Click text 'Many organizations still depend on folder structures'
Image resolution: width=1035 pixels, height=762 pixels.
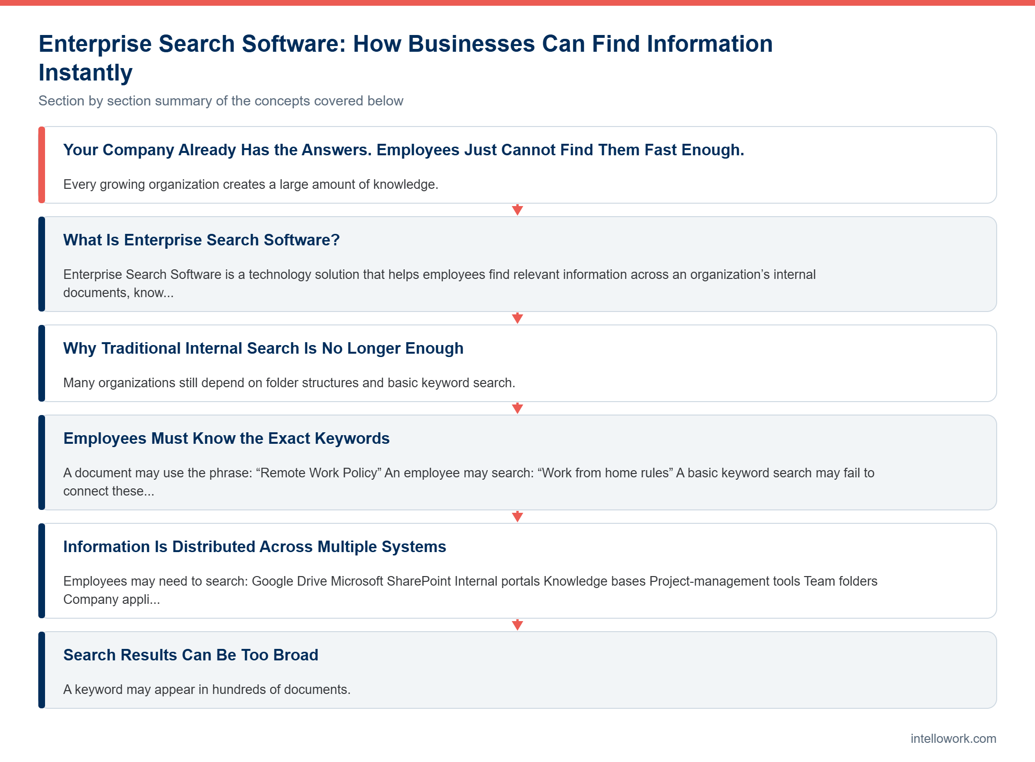289,383
